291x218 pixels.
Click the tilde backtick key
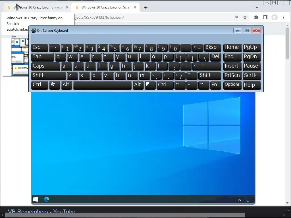[55, 48]
